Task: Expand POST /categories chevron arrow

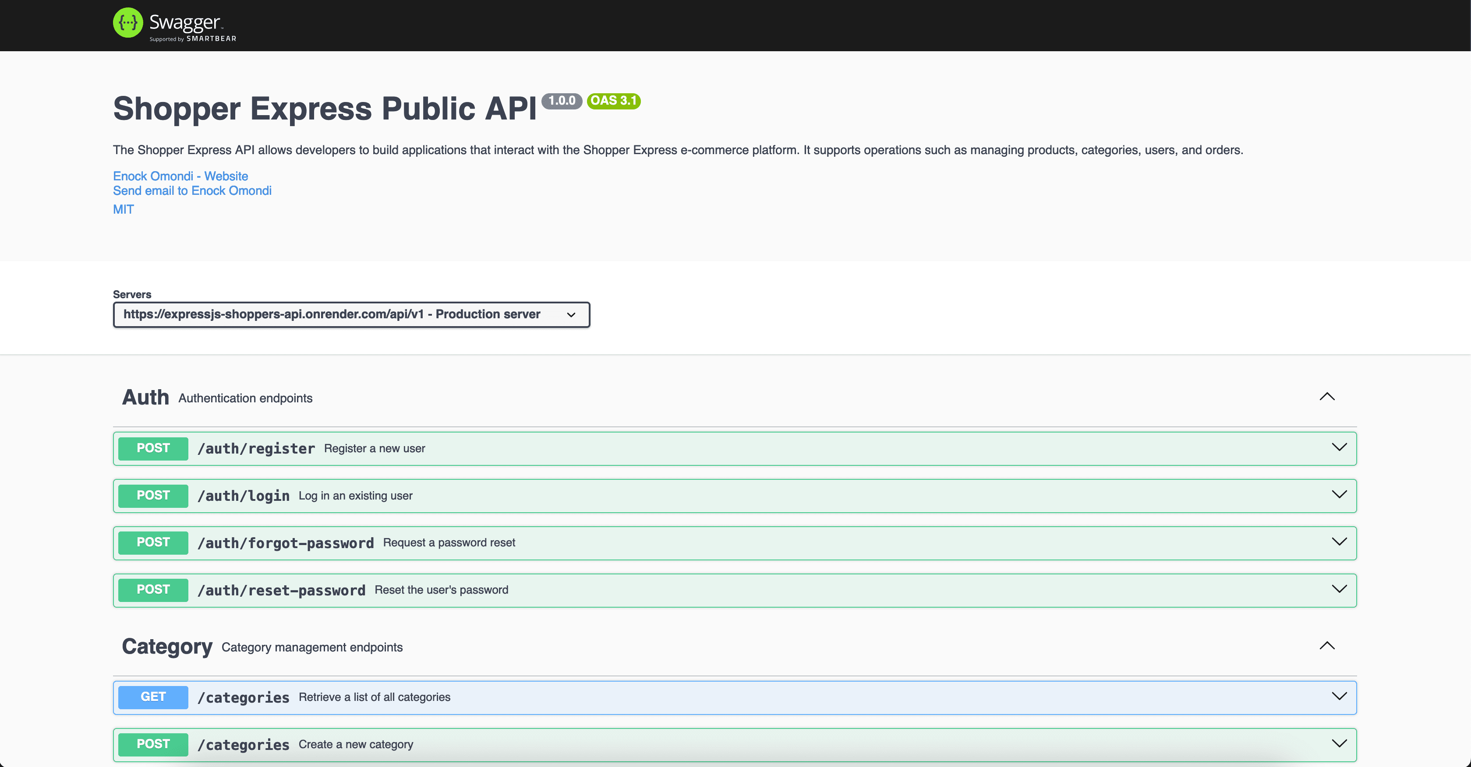Action: tap(1339, 744)
